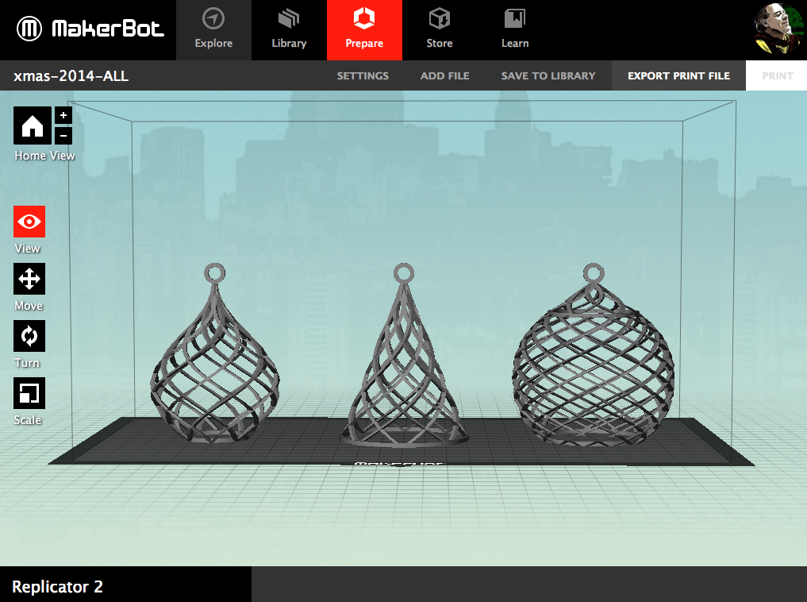Zoom in with the plus button
Screen dimensions: 807x602
coord(63,115)
